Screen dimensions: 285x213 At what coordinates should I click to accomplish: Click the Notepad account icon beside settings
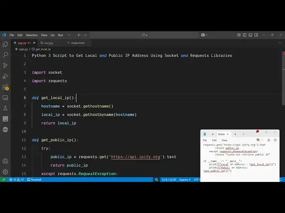pos(269,140)
